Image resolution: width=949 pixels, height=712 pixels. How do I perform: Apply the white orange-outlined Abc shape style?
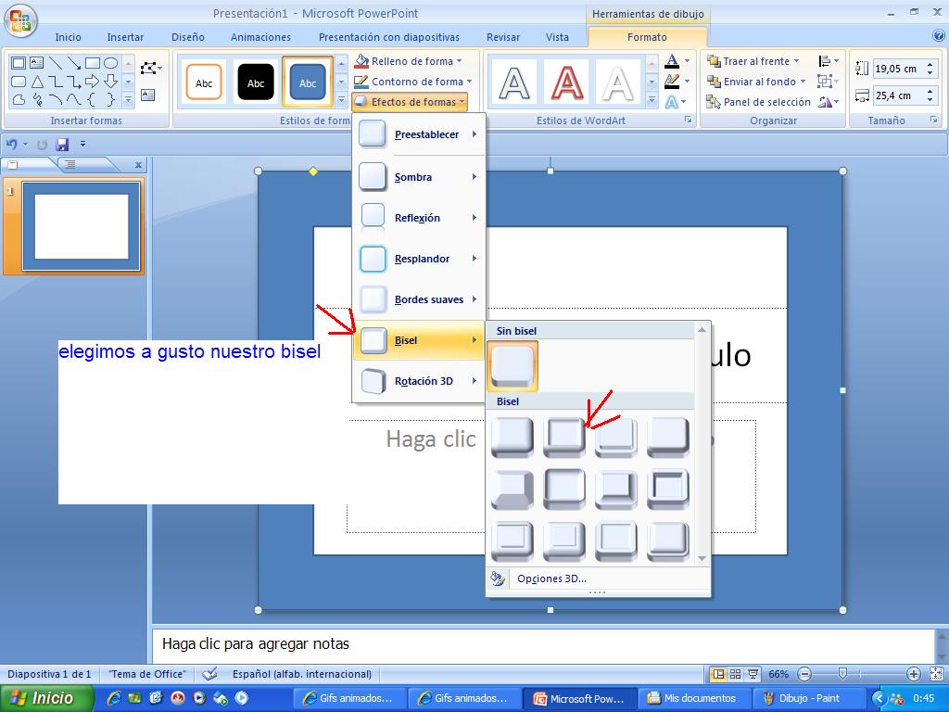(x=203, y=82)
